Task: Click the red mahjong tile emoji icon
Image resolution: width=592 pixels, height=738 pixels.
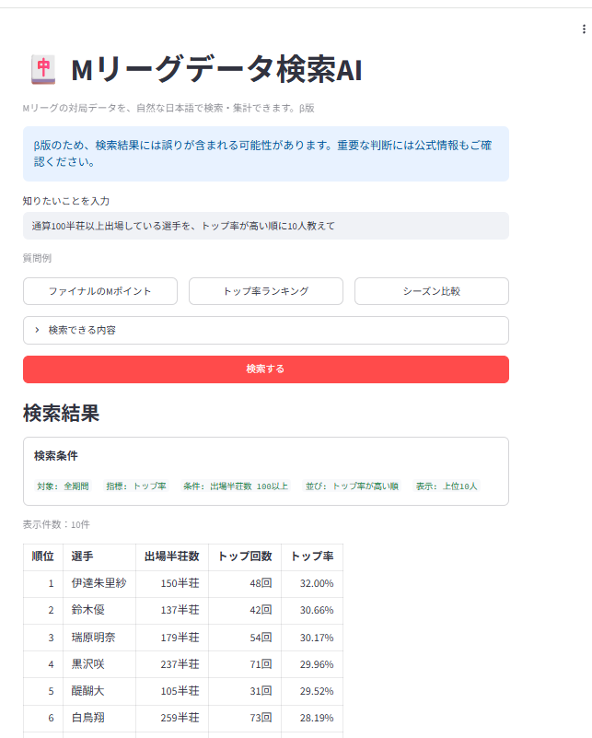Action: (43, 70)
